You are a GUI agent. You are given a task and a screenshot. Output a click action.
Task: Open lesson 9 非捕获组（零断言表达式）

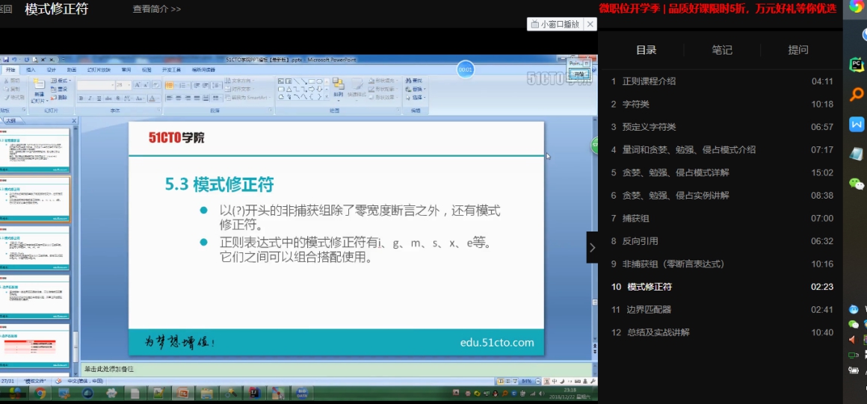pyautogui.click(x=721, y=264)
